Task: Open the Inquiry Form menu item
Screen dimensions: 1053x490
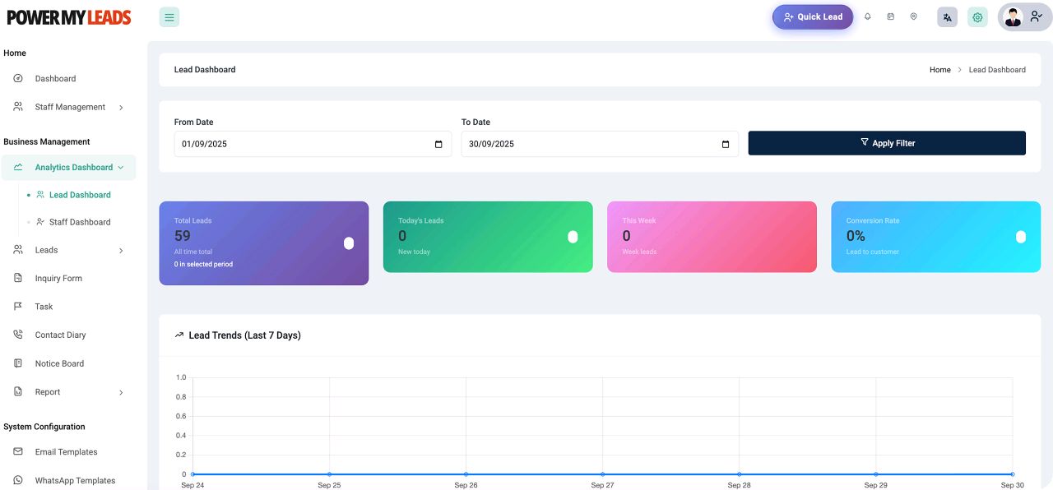Action: [x=58, y=279]
